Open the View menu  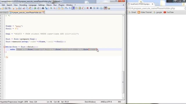click(x=16, y=5)
